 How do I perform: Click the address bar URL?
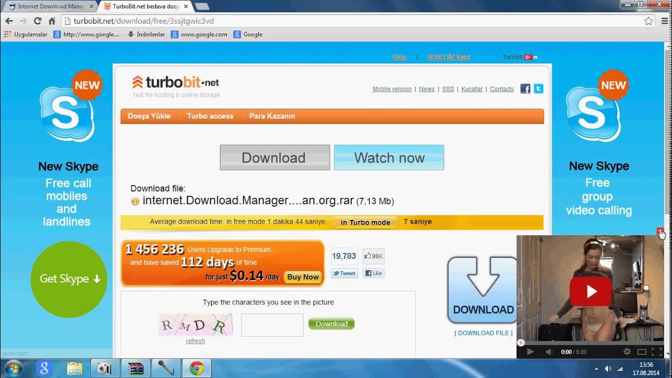pos(144,21)
